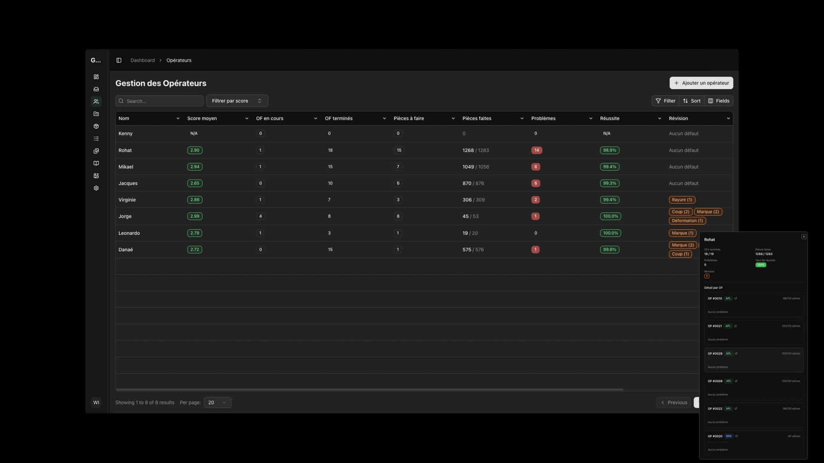Screen dimensions: 824x463
Task: Click the horizontal table scrollbar
Action: point(369,389)
